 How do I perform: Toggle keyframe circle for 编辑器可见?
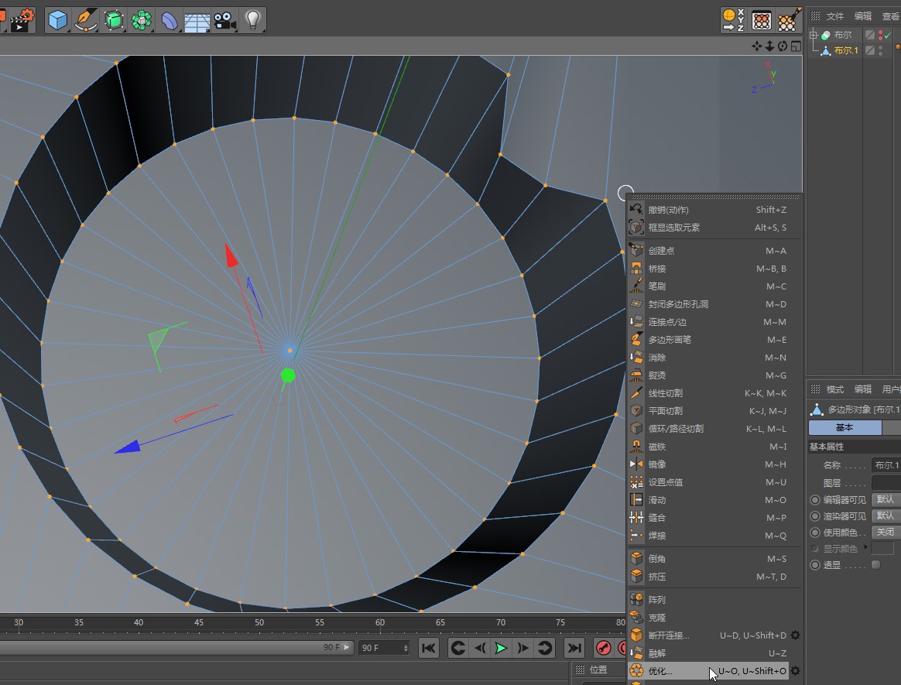pos(815,499)
